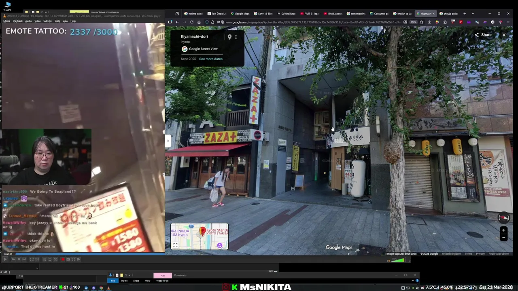
Task: Switch to the Google Maps tab
Action: (x=240, y=13)
